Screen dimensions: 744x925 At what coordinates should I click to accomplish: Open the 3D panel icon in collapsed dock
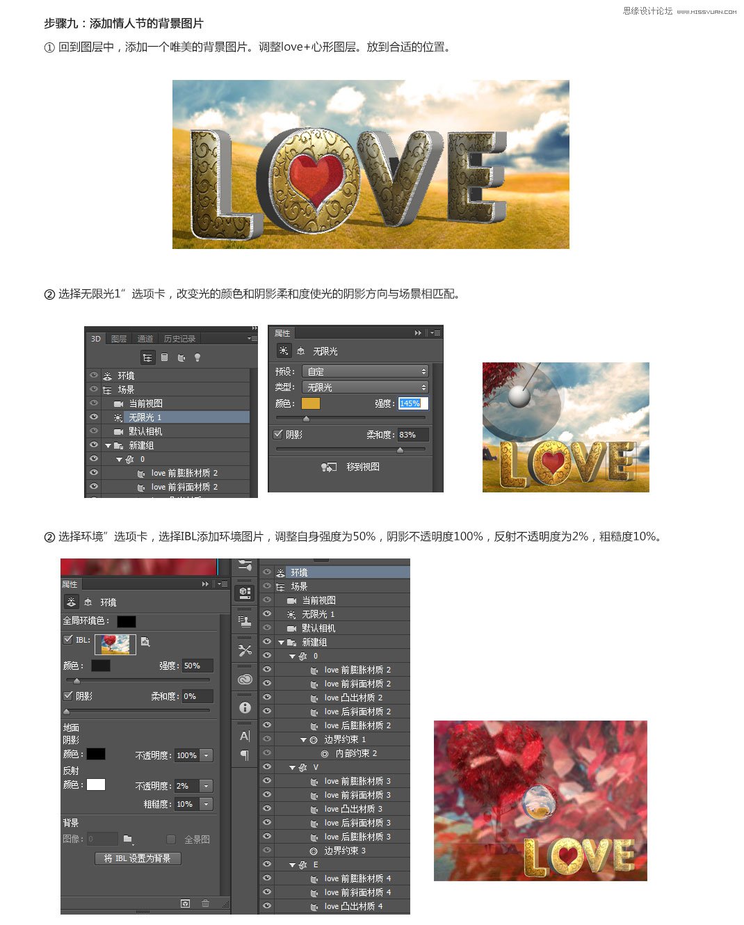pos(245,593)
